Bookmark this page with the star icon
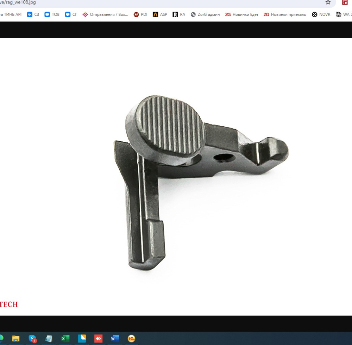The height and width of the screenshot is (345, 352). tap(328, 2)
